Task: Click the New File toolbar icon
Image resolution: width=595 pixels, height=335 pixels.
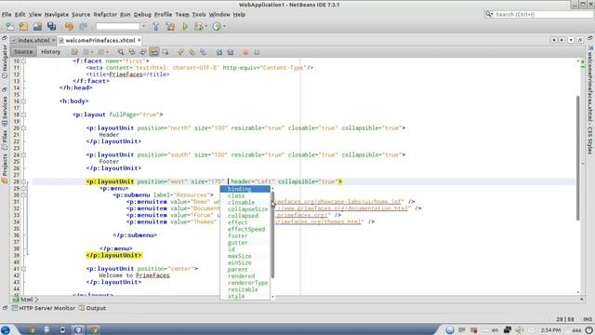Action: point(9,27)
